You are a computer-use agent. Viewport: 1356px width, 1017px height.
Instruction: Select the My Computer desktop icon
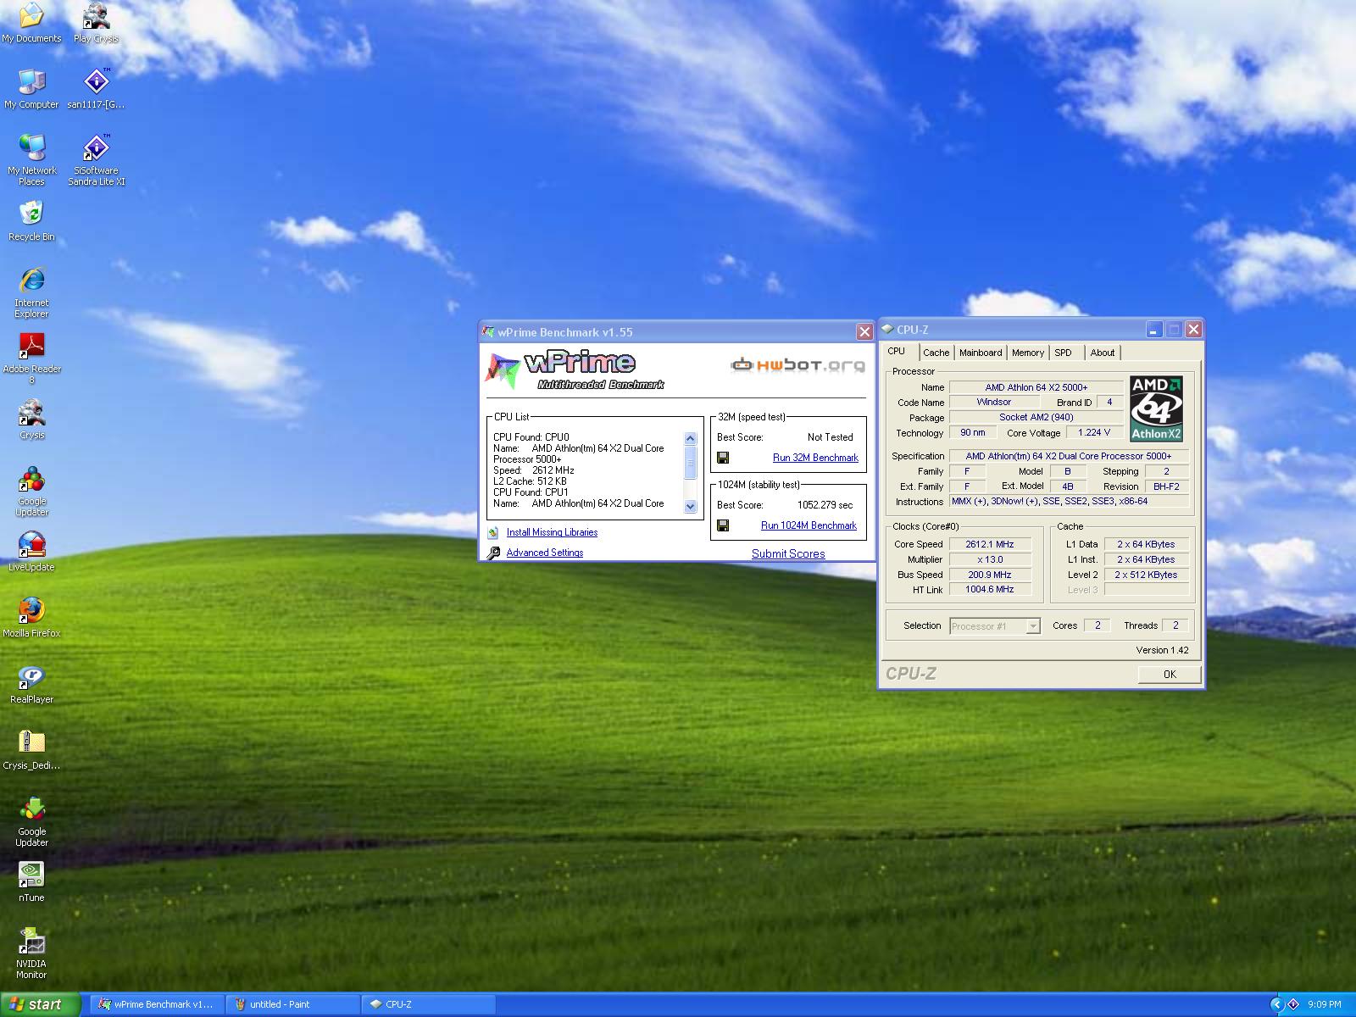(x=31, y=89)
